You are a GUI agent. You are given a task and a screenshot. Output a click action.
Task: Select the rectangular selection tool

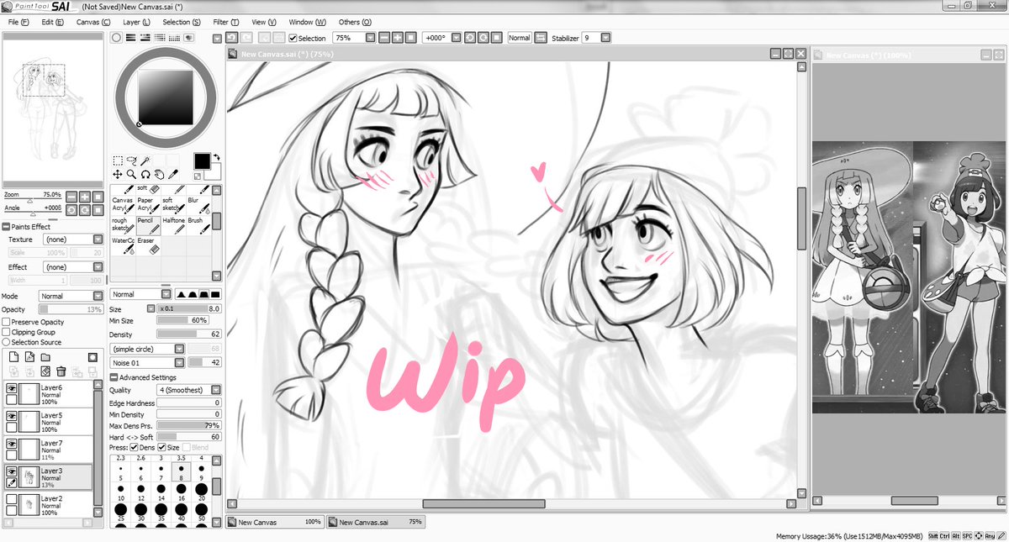point(118,160)
